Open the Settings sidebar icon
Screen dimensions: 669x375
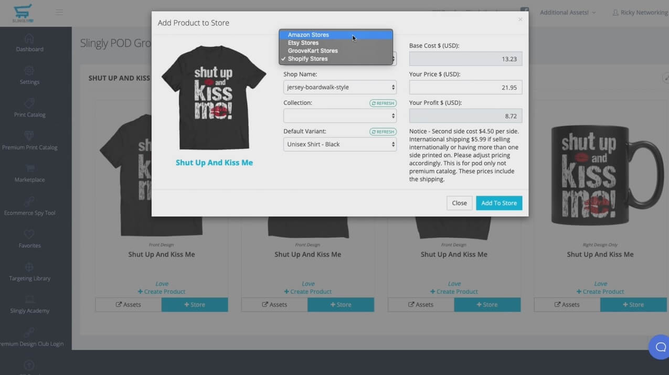29,71
